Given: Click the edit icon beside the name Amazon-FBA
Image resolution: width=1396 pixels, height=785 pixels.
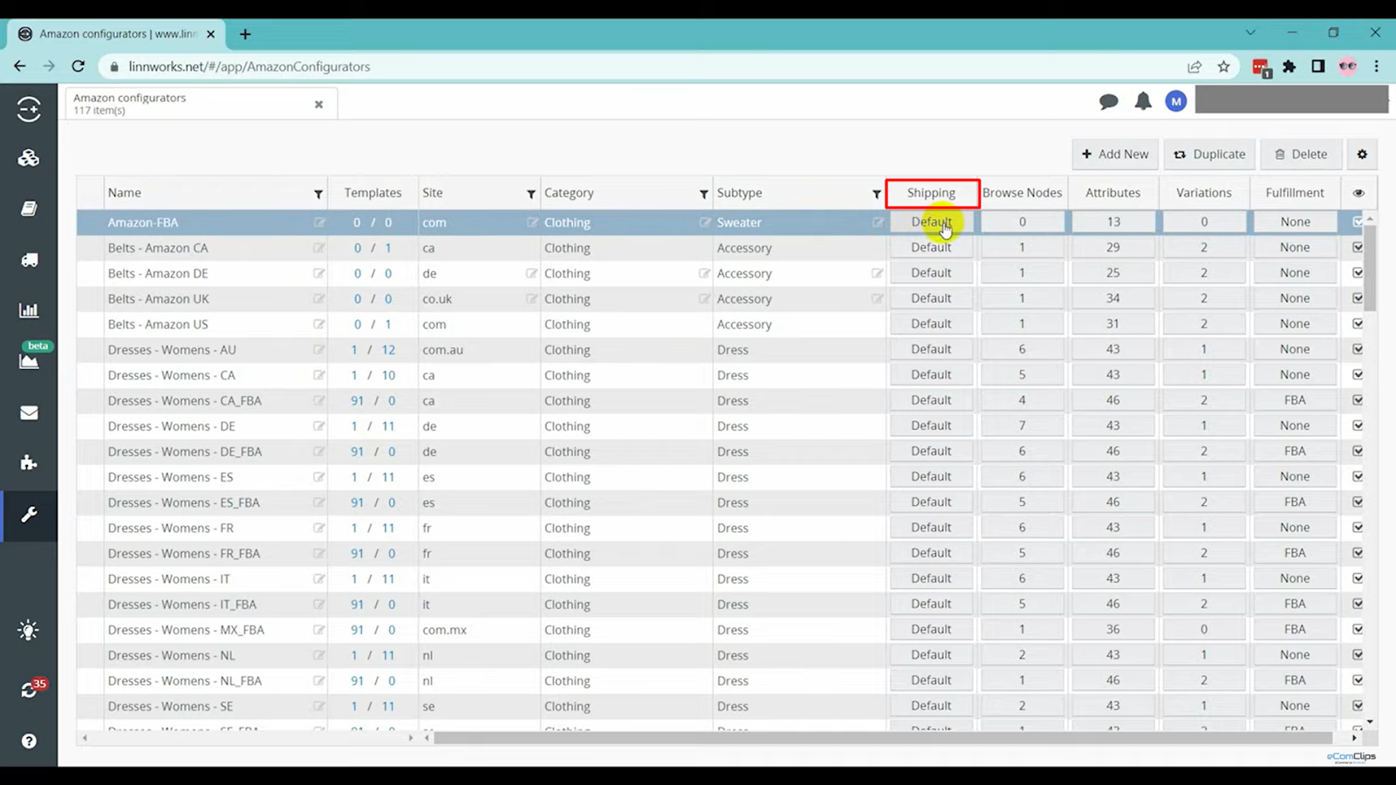Looking at the screenshot, I should [x=319, y=222].
